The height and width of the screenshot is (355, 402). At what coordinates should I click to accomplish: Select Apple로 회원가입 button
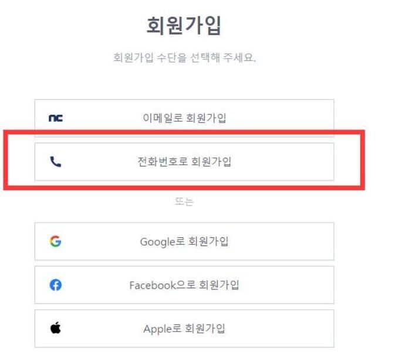[x=184, y=329]
